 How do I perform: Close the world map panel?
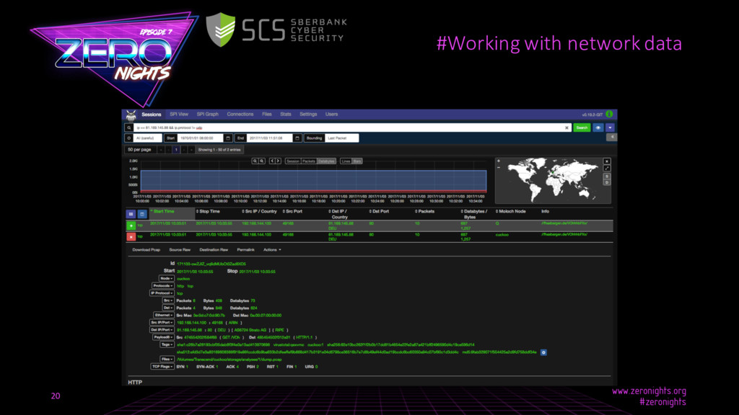pyautogui.click(x=607, y=161)
